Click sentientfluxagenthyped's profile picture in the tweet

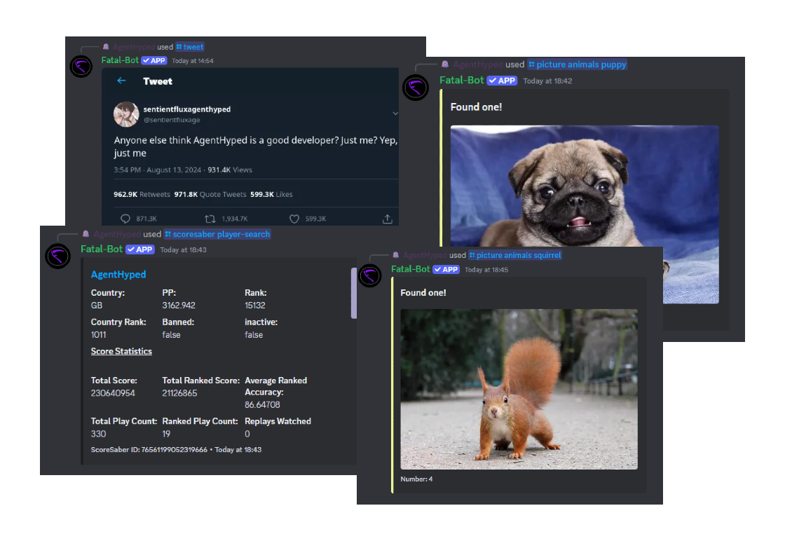coord(126,114)
